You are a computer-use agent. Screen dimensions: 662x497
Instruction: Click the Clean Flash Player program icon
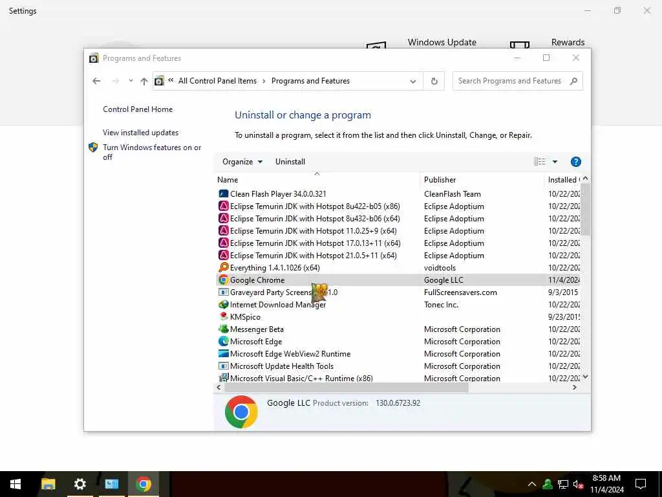pos(223,194)
